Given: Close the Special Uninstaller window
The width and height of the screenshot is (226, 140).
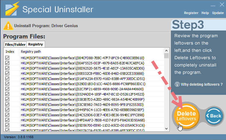Looking at the screenshot, I should [x=222, y=5].
